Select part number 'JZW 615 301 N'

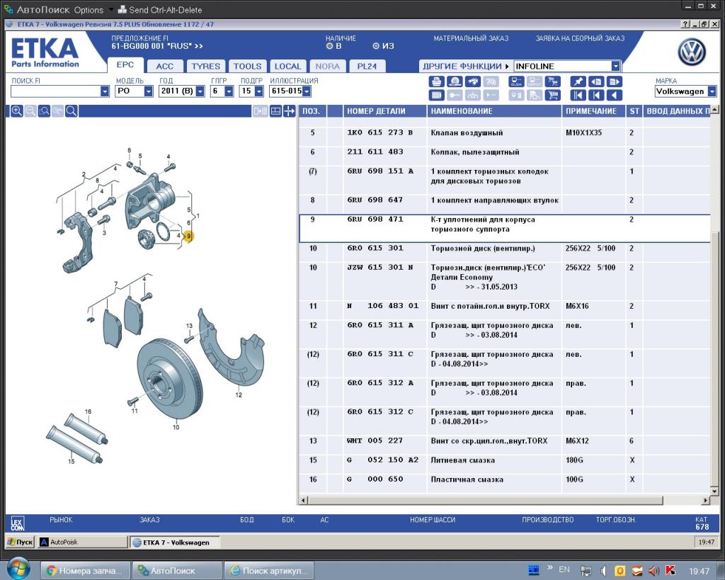click(x=380, y=267)
